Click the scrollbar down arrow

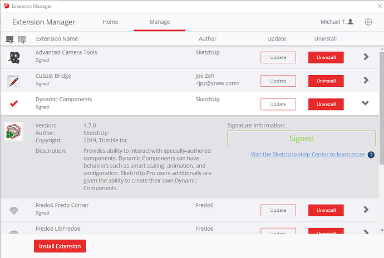click(x=382, y=230)
